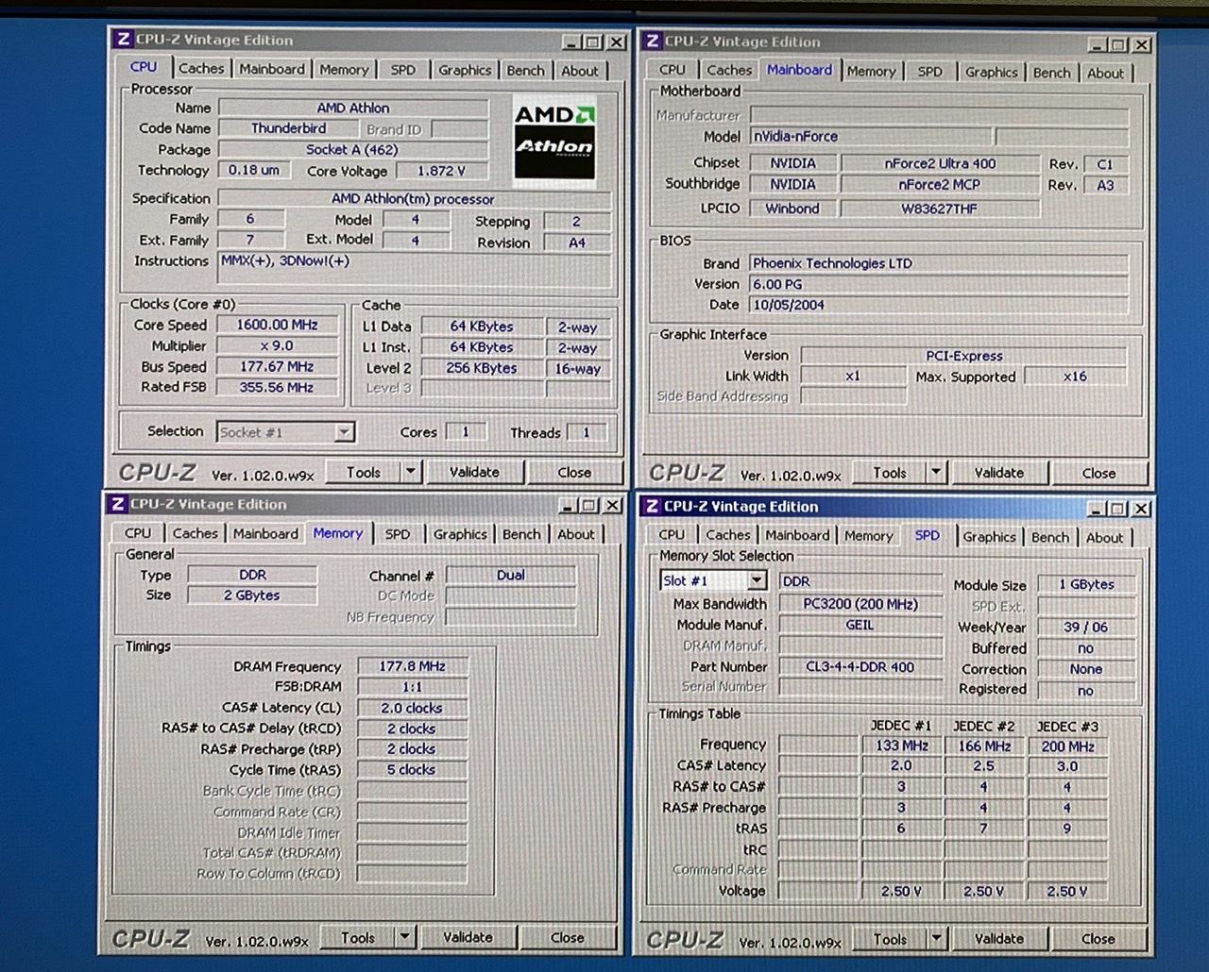Click the Core Speed value 1600.00 MHz
1209x972 pixels.
coord(277,325)
